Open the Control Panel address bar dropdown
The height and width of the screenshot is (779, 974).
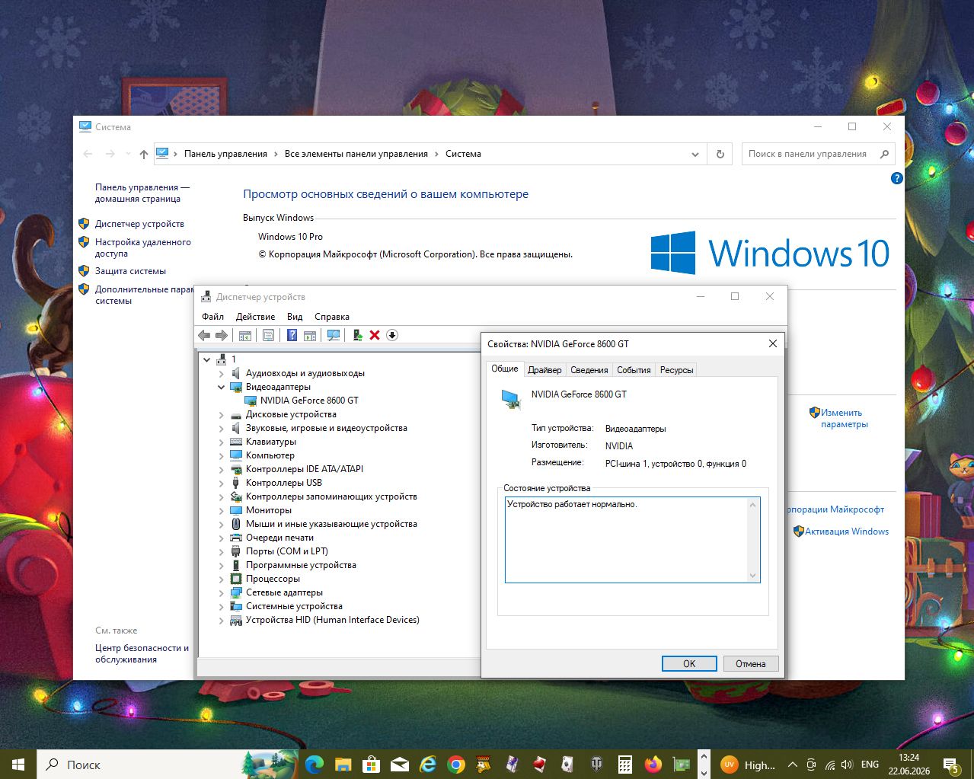(695, 154)
